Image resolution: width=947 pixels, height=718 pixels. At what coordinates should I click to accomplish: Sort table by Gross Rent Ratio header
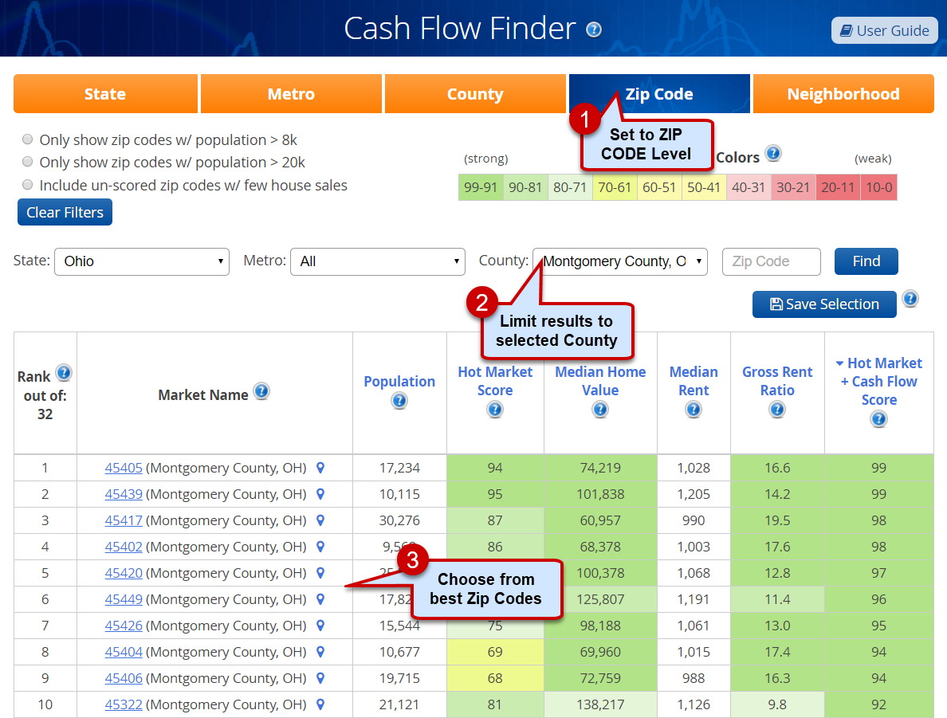tap(777, 381)
